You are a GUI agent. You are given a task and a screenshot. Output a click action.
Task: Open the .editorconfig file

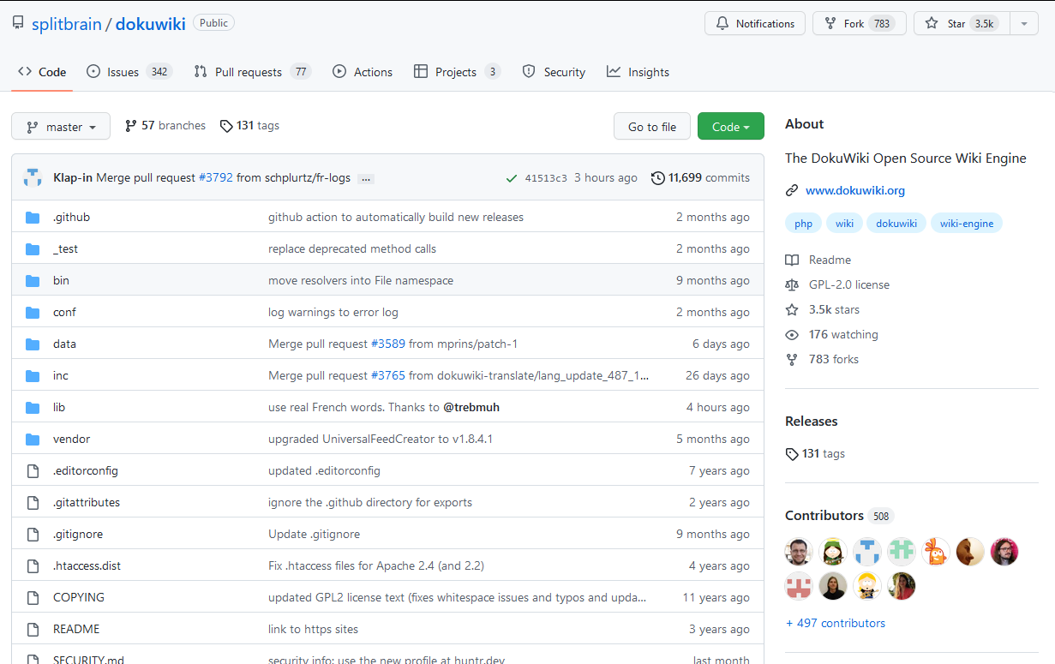click(86, 470)
